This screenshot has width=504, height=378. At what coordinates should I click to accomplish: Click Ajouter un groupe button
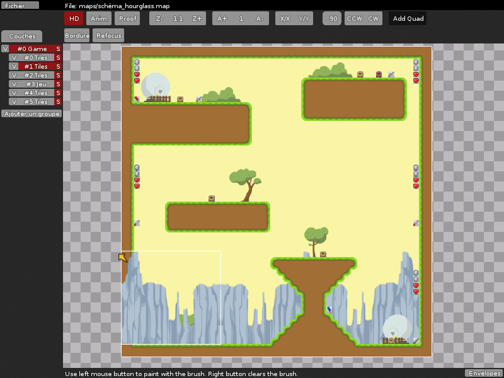(31, 114)
